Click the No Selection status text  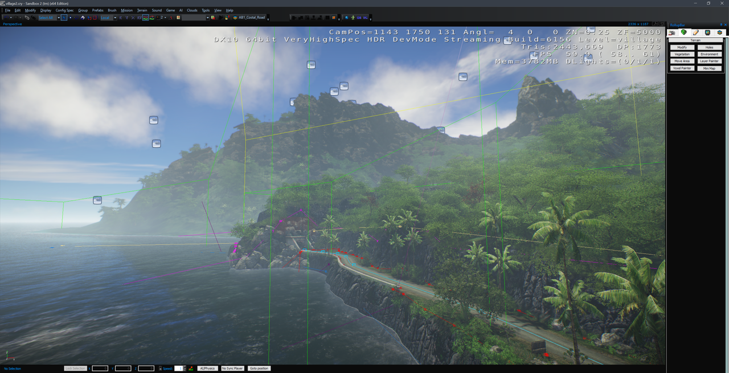[12, 368]
